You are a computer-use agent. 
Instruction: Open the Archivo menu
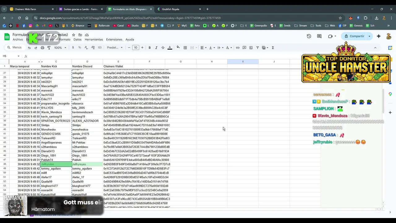(x=18, y=40)
